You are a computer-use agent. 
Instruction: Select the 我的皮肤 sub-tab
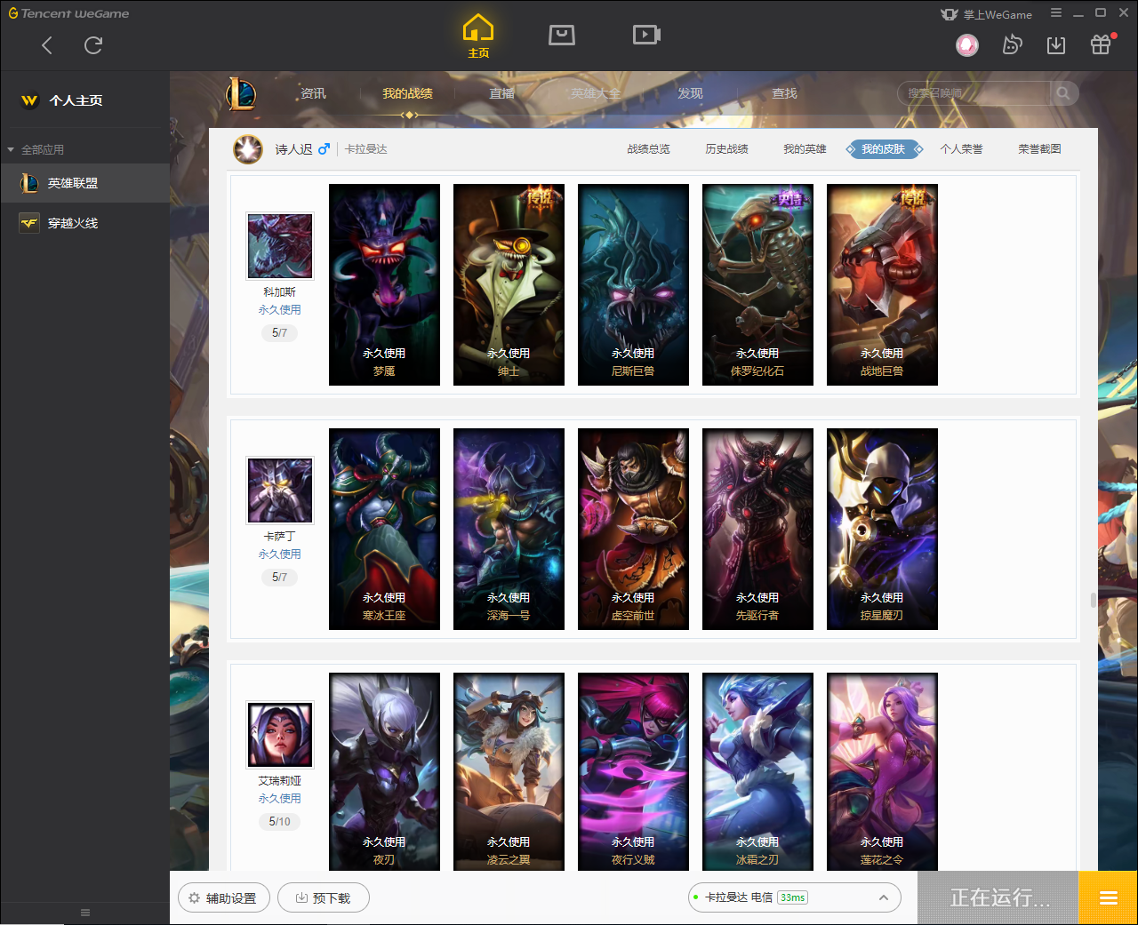[x=883, y=149]
